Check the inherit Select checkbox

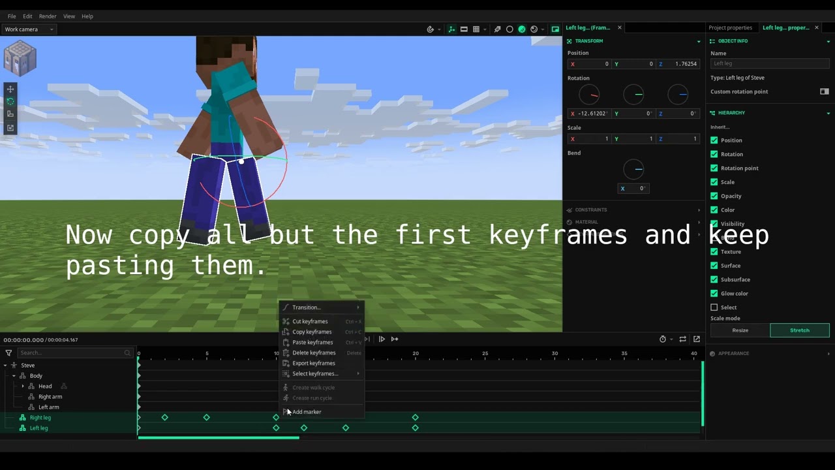coord(714,307)
